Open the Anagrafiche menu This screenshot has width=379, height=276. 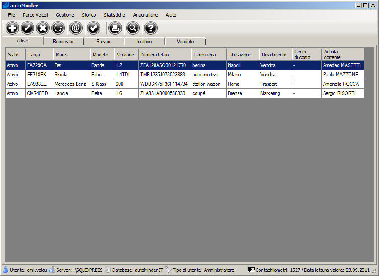point(145,15)
